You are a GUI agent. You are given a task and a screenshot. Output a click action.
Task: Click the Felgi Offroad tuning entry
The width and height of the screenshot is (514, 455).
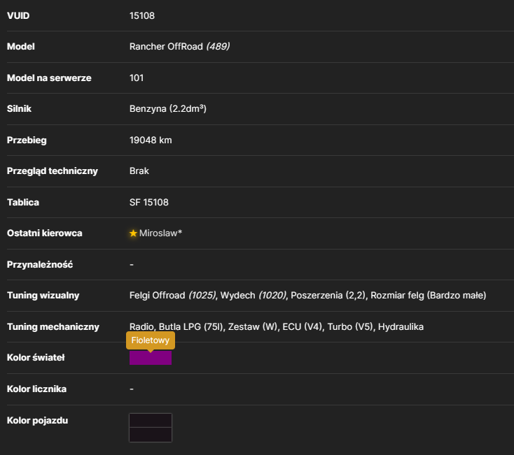click(172, 296)
